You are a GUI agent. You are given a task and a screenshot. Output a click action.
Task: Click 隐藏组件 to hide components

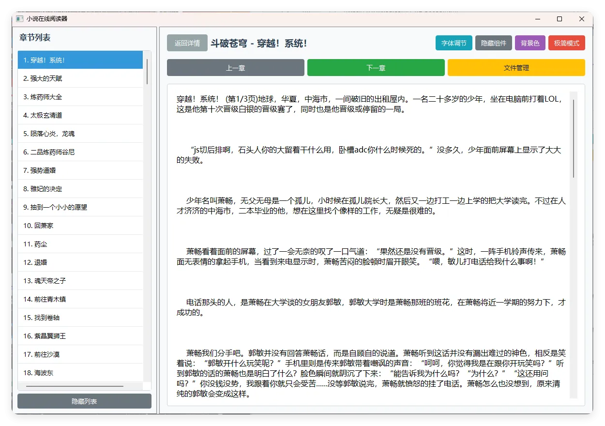pos(493,43)
